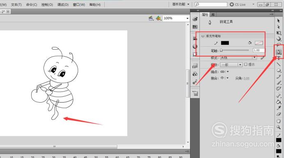This screenshot has width=284, height=158.
Task: Select the Eyedropper tool
Action: click(x=279, y=108)
